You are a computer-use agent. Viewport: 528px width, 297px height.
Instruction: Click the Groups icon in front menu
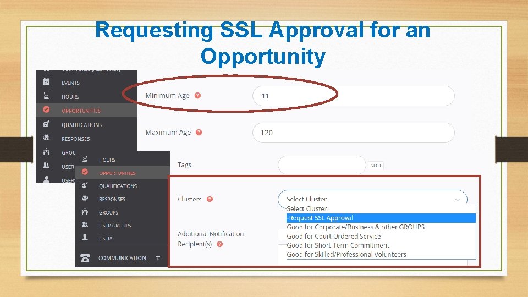click(85, 211)
